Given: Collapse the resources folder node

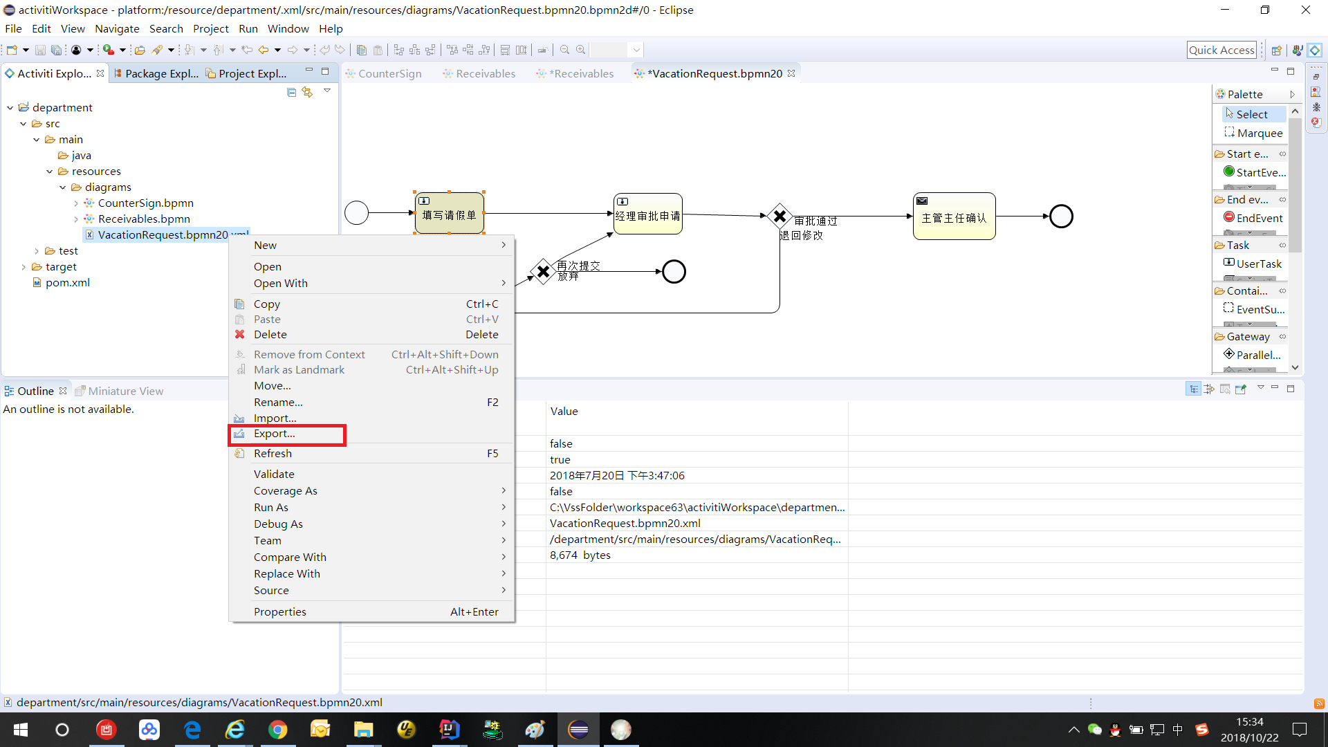Looking at the screenshot, I should point(50,171).
